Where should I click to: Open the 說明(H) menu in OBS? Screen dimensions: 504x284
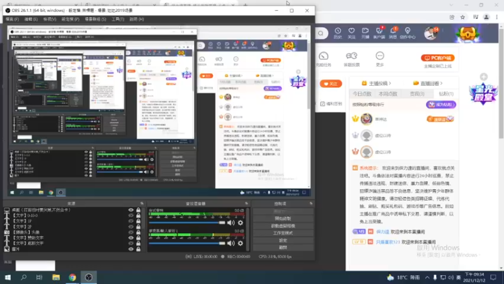pyautogui.click(x=137, y=20)
